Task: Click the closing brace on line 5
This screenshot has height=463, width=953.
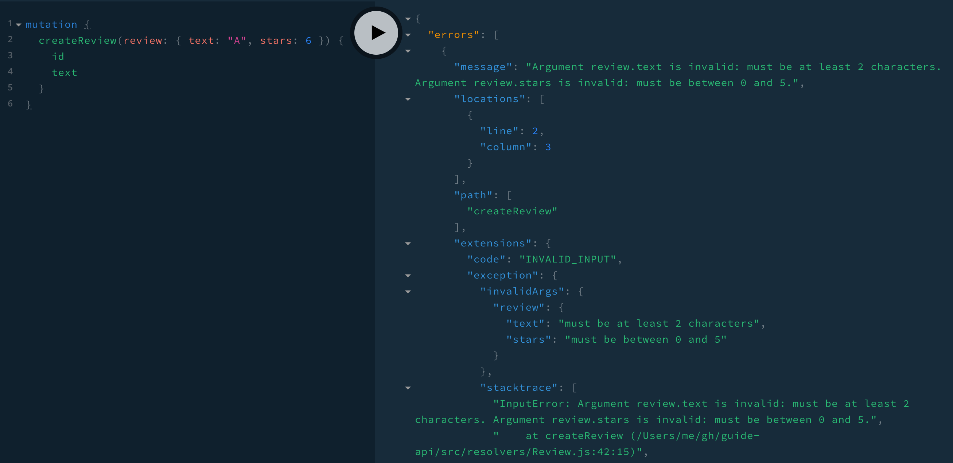Action: pos(42,88)
